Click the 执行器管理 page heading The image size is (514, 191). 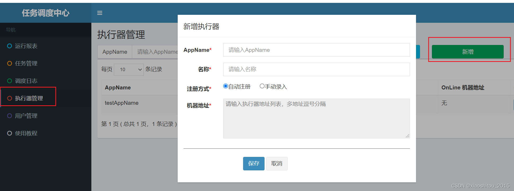121,34
